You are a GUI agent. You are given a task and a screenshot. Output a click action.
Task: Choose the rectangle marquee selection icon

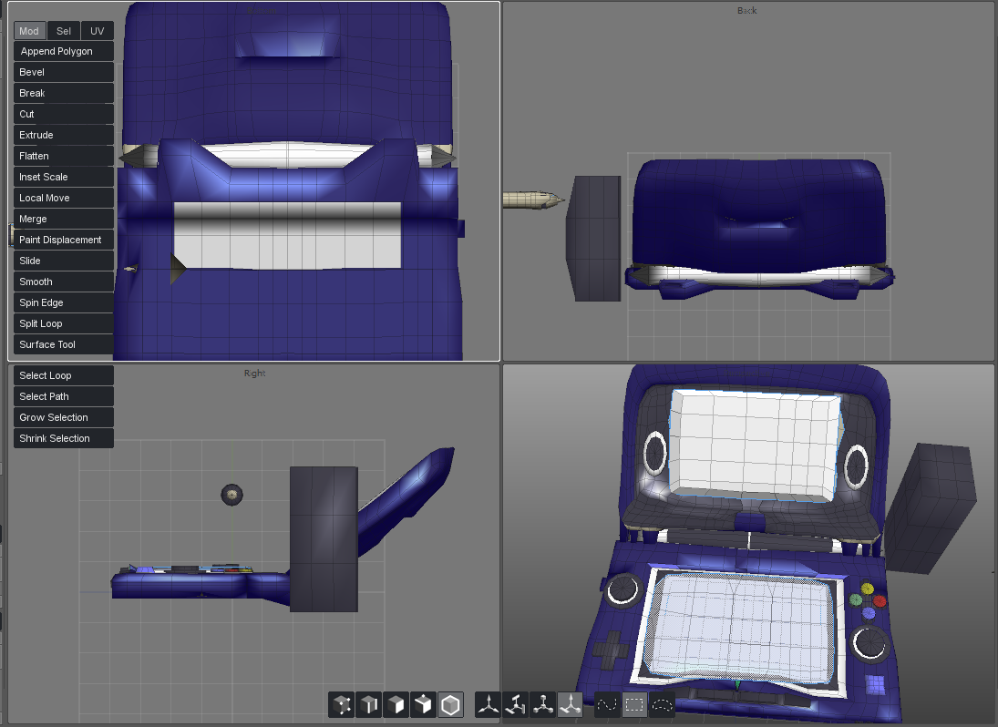tap(634, 705)
